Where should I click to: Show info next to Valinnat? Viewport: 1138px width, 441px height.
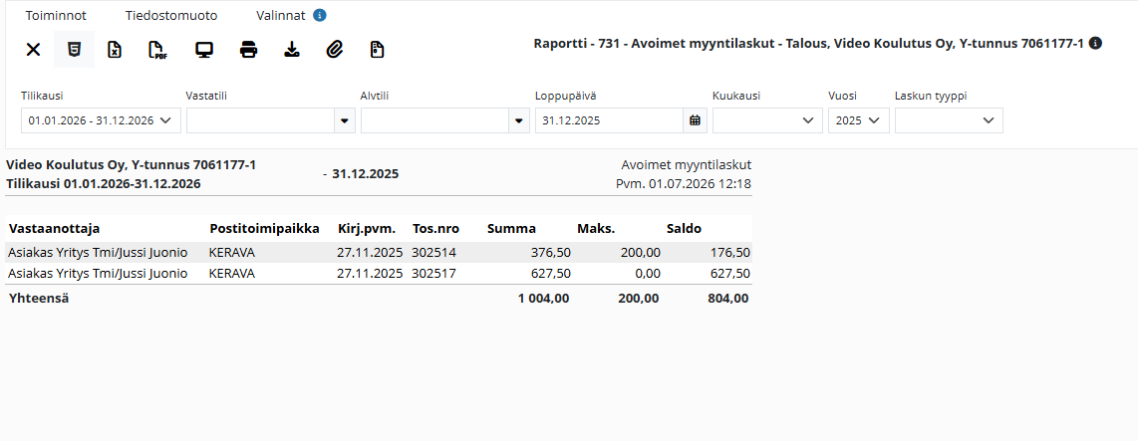[x=320, y=15]
